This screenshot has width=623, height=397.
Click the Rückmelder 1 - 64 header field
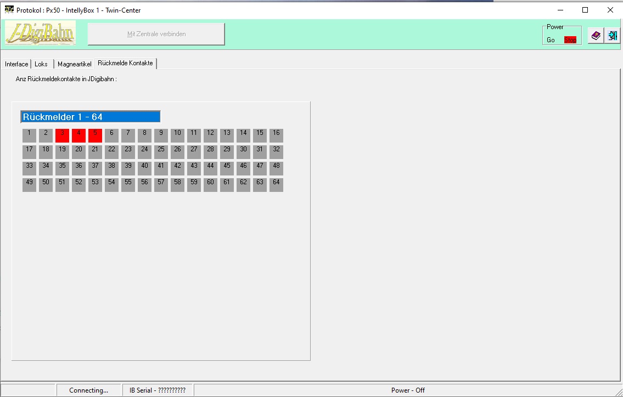[x=91, y=117]
